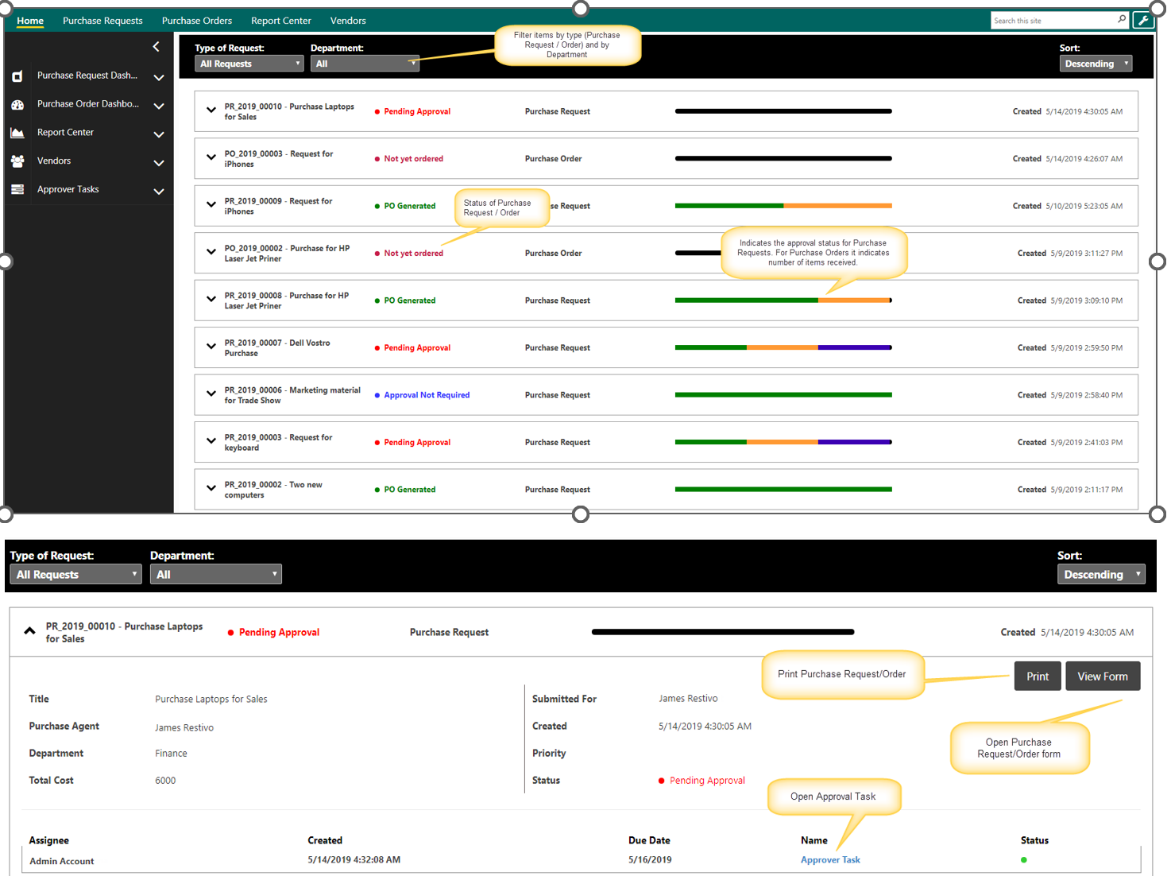Expand the Vendors sidebar section chevron
Image resolution: width=1171 pixels, height=880 pixels.
(159, 163)
